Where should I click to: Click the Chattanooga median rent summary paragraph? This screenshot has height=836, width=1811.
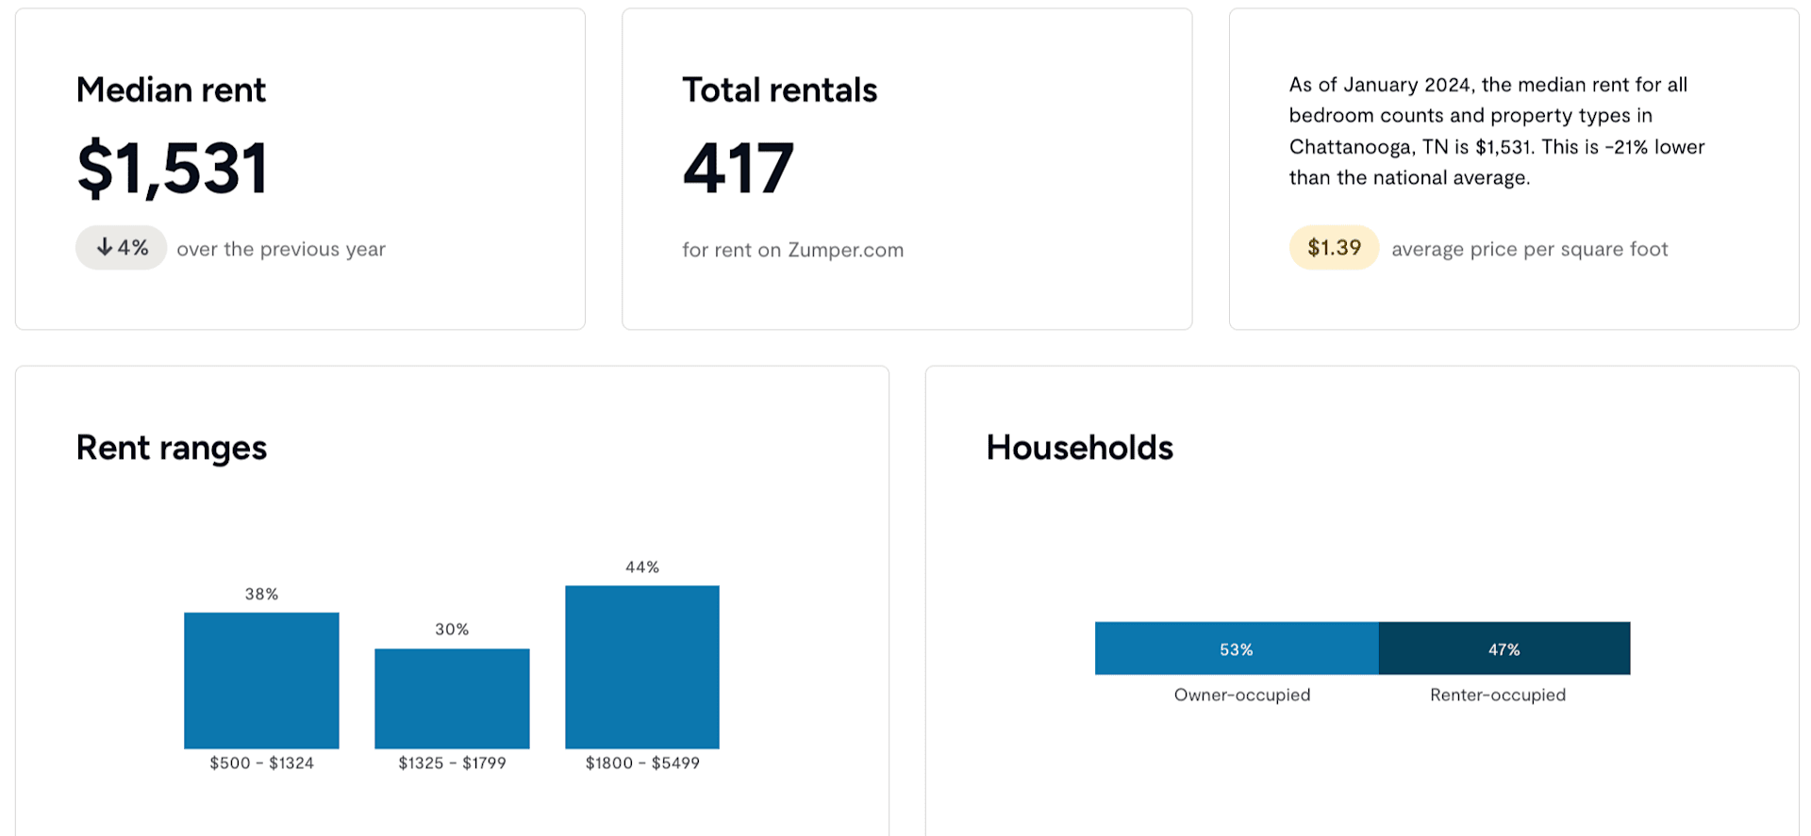[x=1498, y=131]
